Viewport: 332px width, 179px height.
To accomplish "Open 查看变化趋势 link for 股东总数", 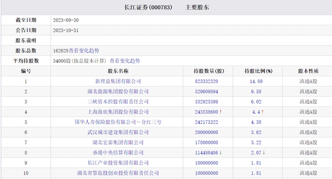I will pos(84,50).
